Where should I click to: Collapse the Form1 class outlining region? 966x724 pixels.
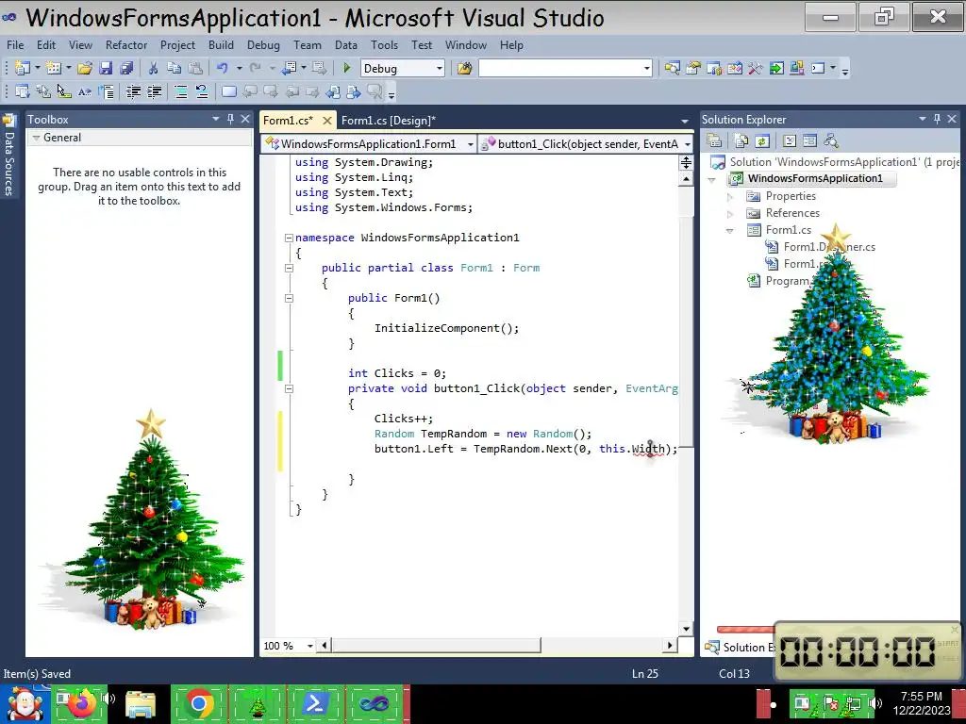(x=289, y=268)
